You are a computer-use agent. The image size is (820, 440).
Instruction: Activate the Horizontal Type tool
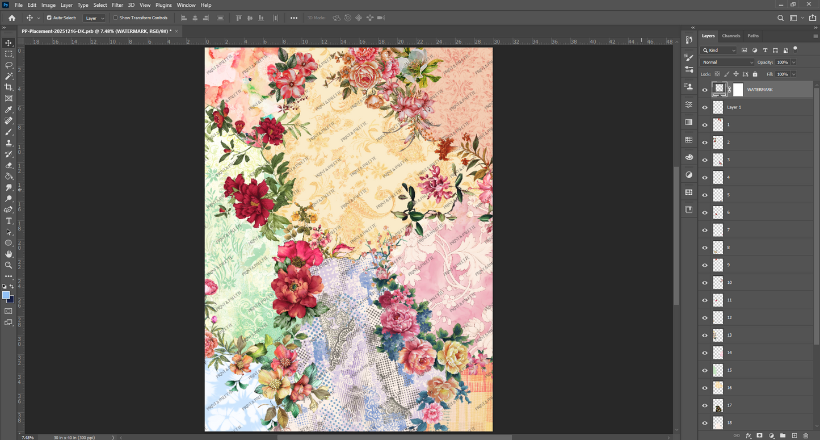click(9, 221)
